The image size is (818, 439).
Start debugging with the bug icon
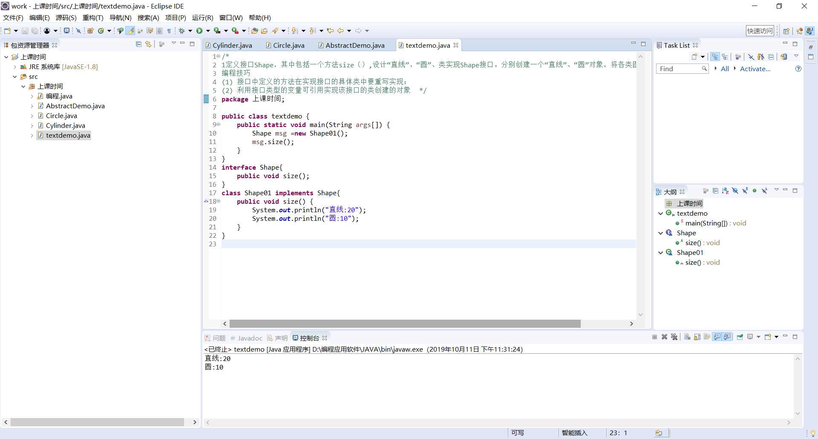[x=181, y=31]
